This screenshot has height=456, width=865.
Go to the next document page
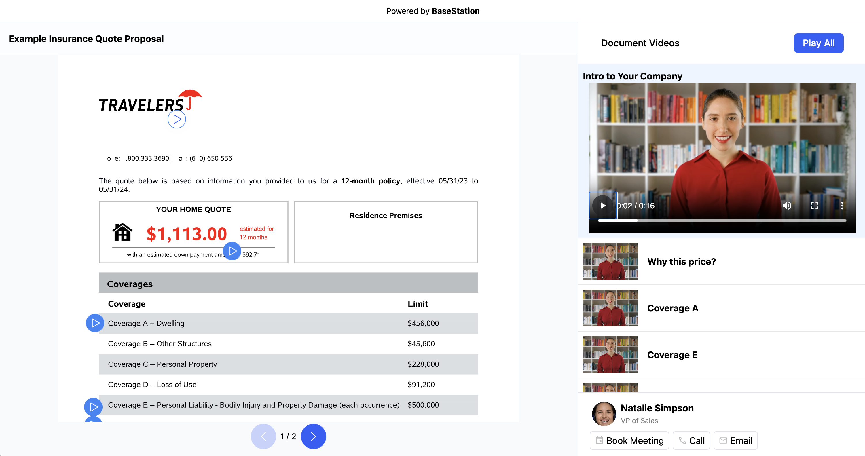(x=313, y=436)
